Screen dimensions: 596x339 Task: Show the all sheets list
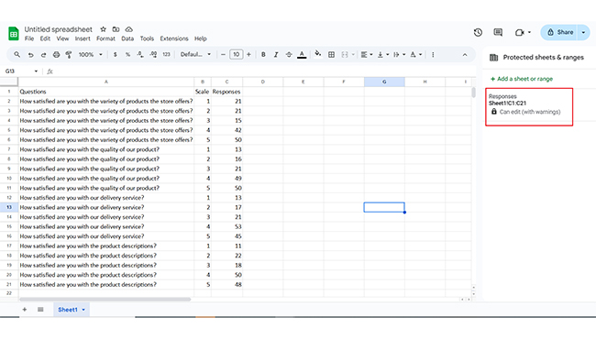point(40,310)
